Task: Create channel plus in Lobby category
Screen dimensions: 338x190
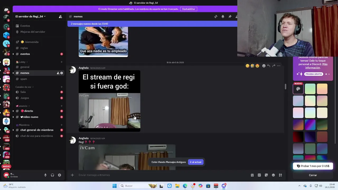Action: [62, 62]
